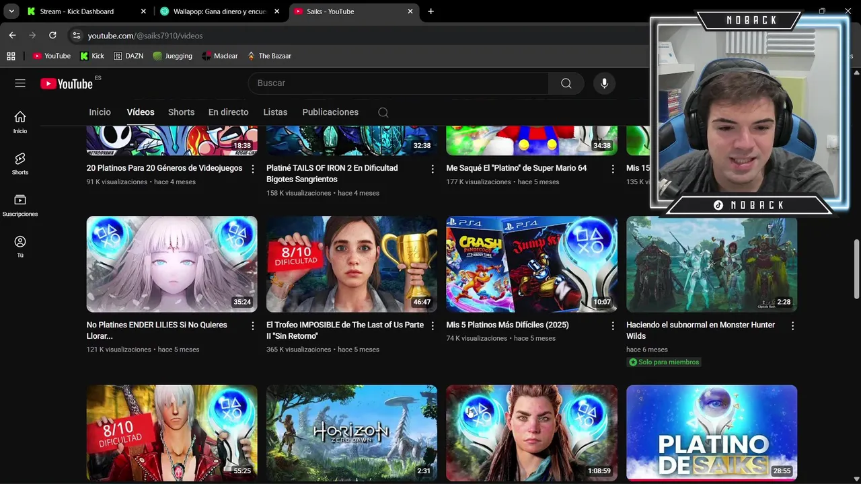Viewport: 861px width, 484px height.
Task: Open the channel Listas tab
Action: 275,112
